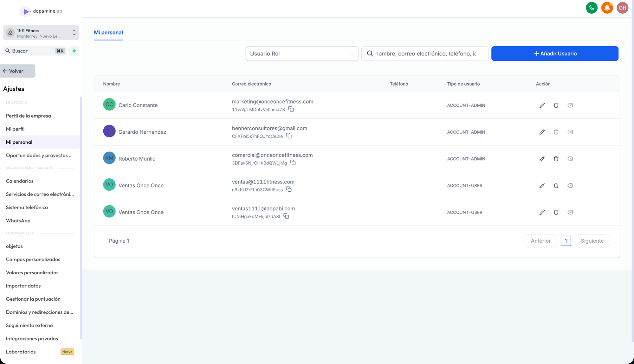Click Roberto Murillo's RM avatar
The image size is (634, 364).
tap(109, 158)
